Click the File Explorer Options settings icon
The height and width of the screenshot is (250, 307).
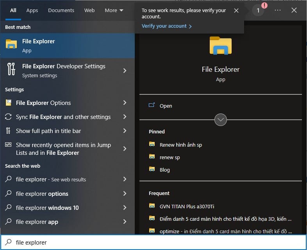9,103
